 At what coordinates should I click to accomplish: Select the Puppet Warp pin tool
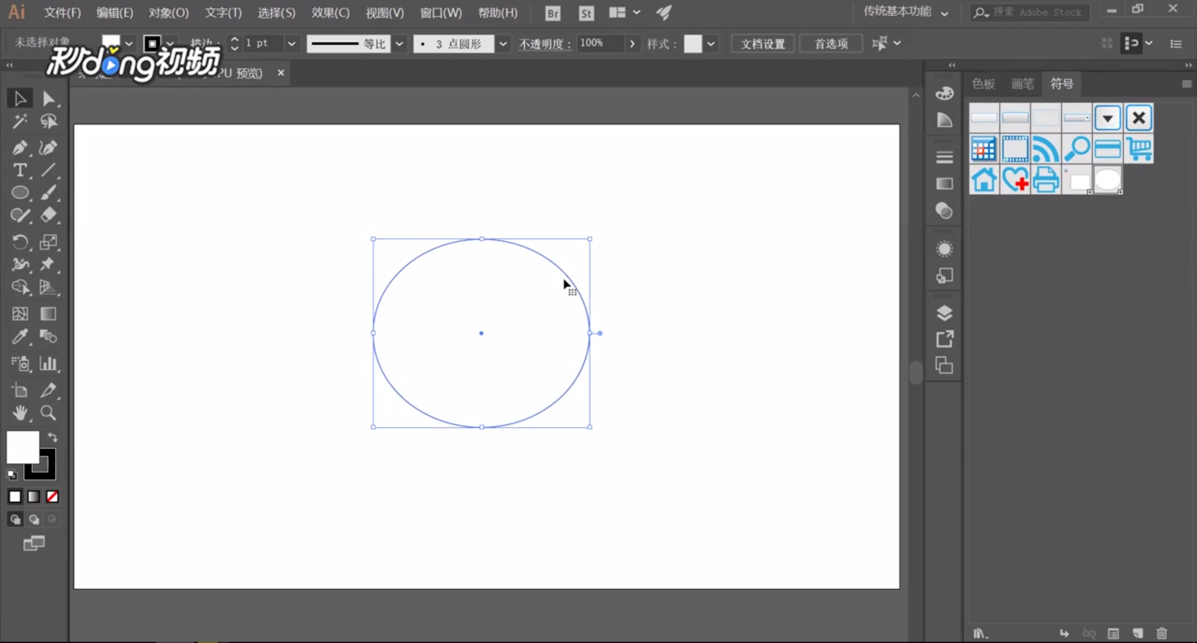[x=48, y=264]
